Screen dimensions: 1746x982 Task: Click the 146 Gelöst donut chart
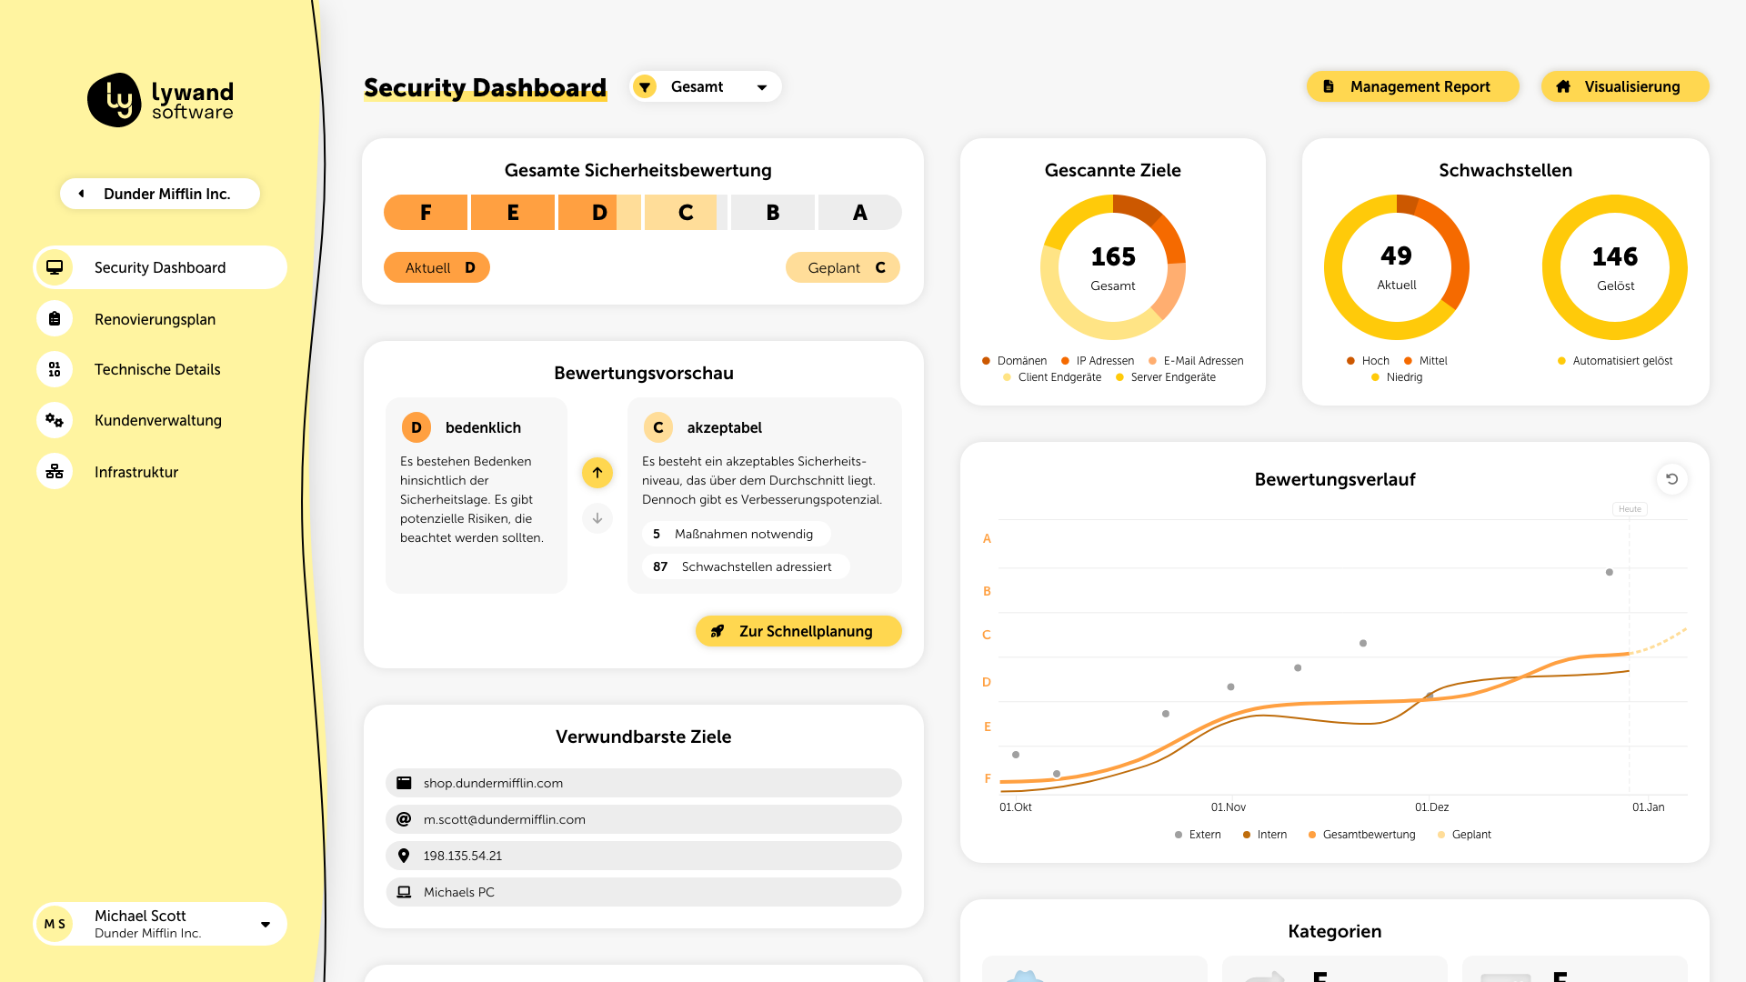[1615, 267]
